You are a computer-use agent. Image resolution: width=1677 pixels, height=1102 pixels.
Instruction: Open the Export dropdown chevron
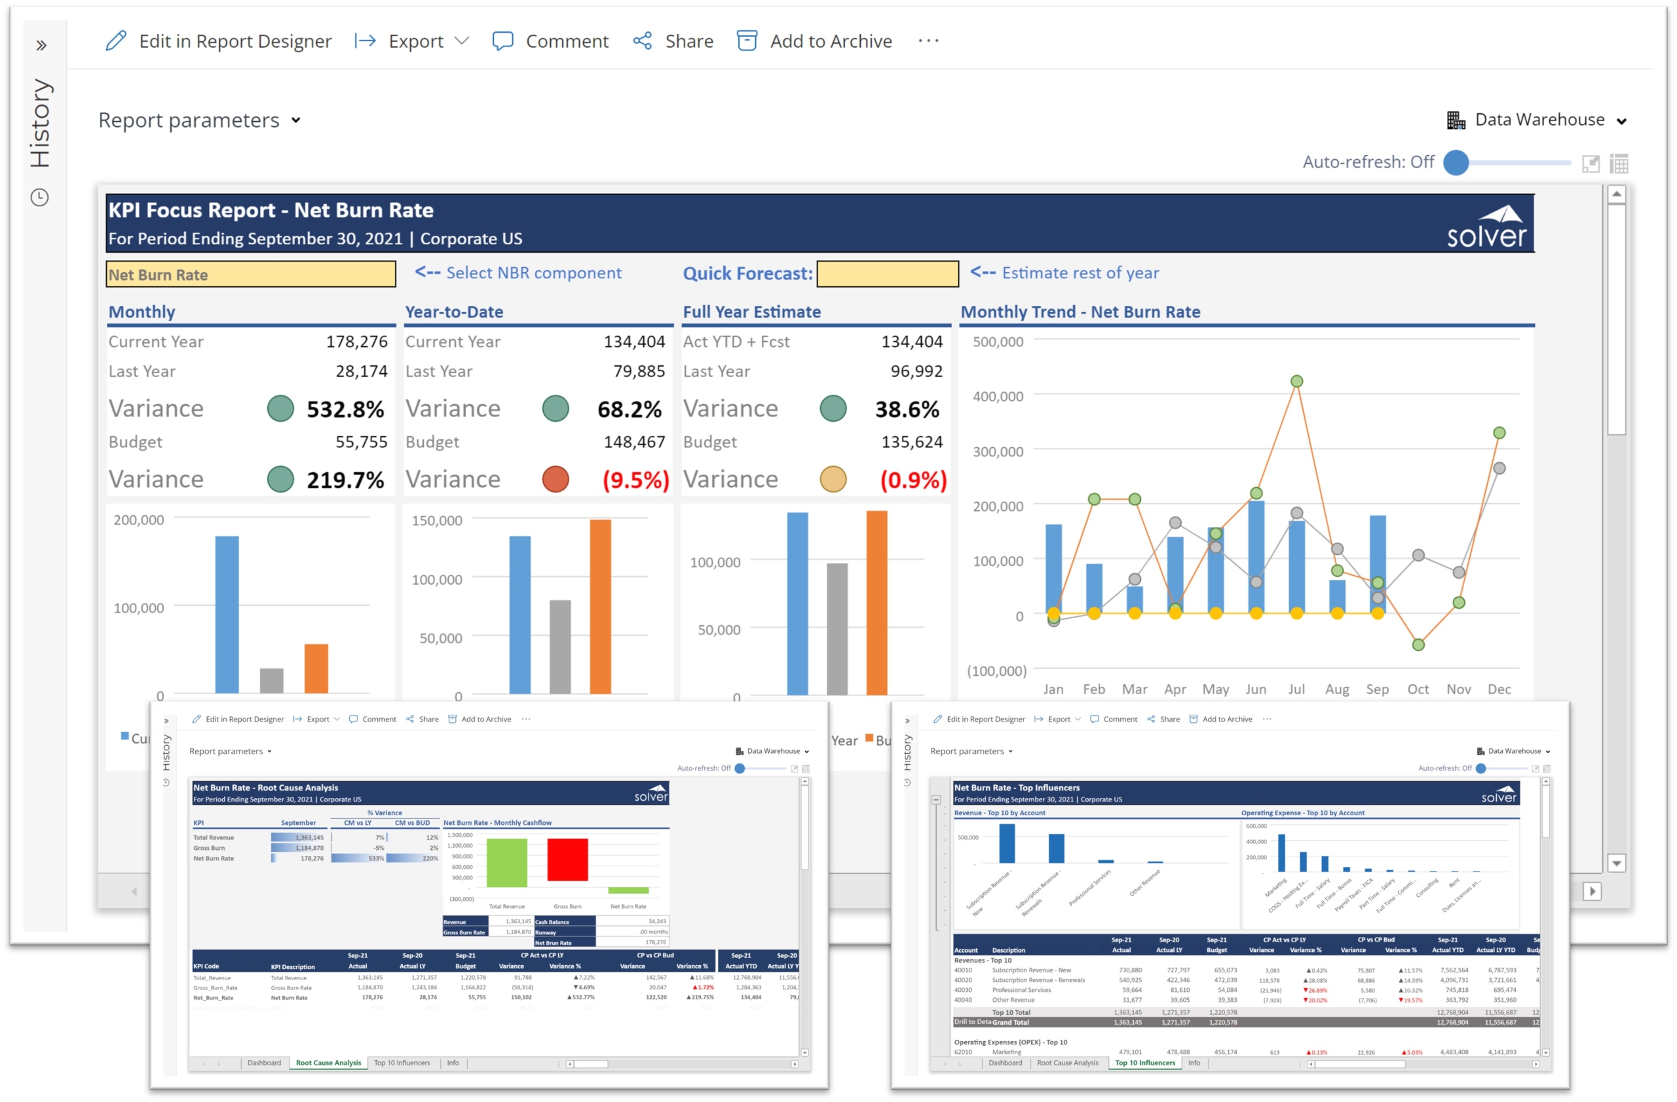[462, 41]
